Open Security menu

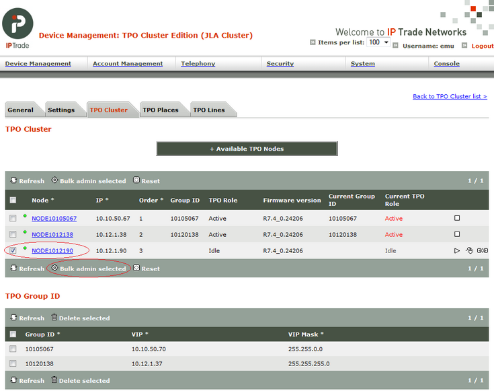[x=280, y=64]
